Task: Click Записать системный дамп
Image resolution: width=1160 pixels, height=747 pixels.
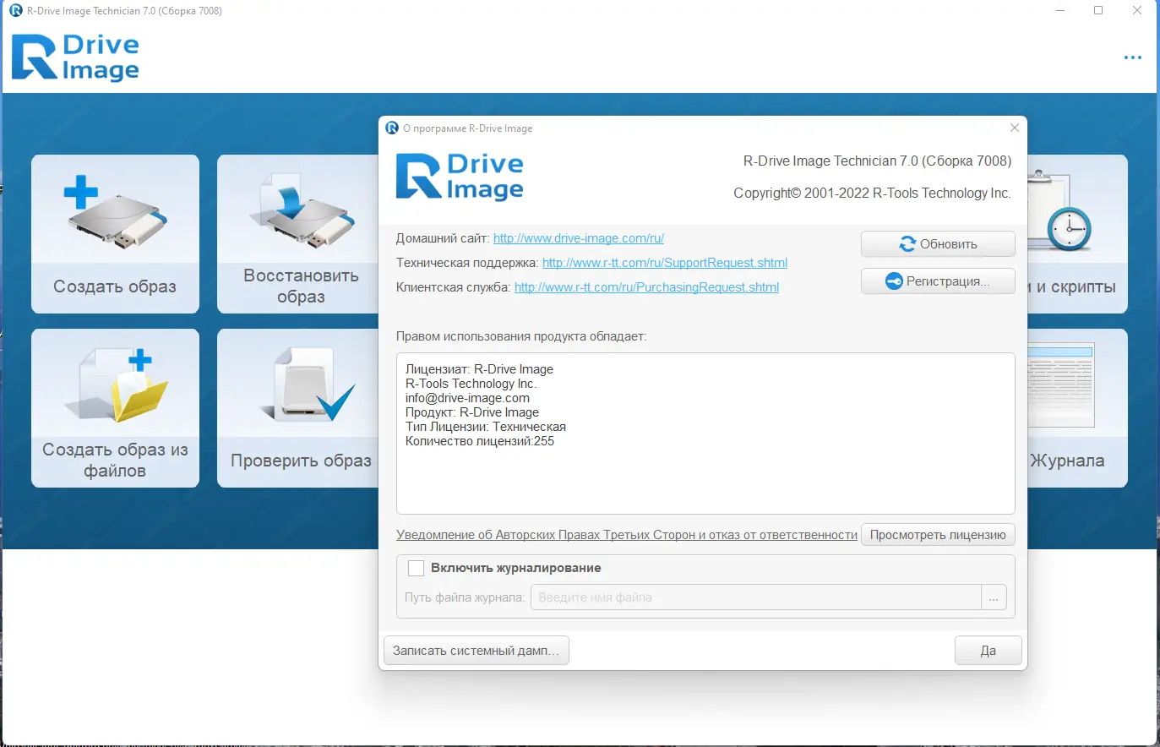Action: click(x=476, y=650)
